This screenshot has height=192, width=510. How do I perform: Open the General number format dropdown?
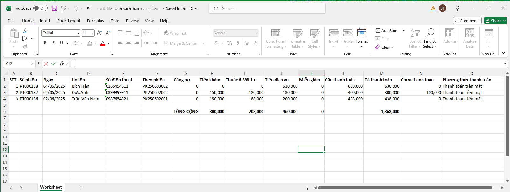[257, 33]
